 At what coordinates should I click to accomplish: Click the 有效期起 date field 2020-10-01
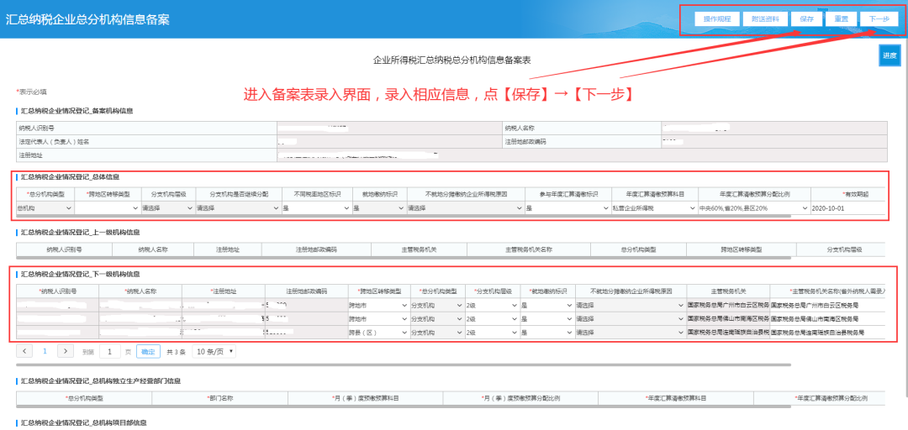click(847, 207)
